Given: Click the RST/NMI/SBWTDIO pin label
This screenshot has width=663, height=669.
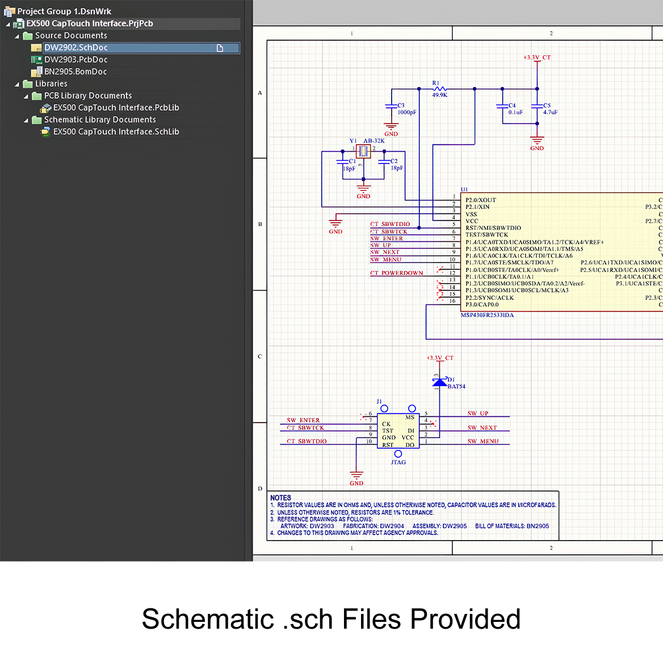Looking at the screenshot, I should pyautogui.click(x=493, y=228).
